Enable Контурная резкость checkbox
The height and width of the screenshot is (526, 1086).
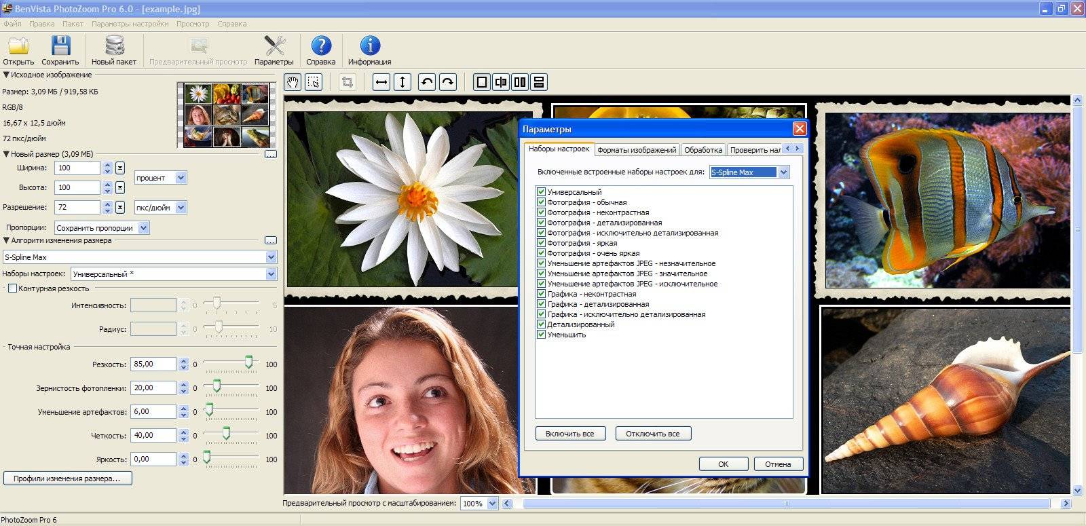pyautogui.click(x=12, y=288)
